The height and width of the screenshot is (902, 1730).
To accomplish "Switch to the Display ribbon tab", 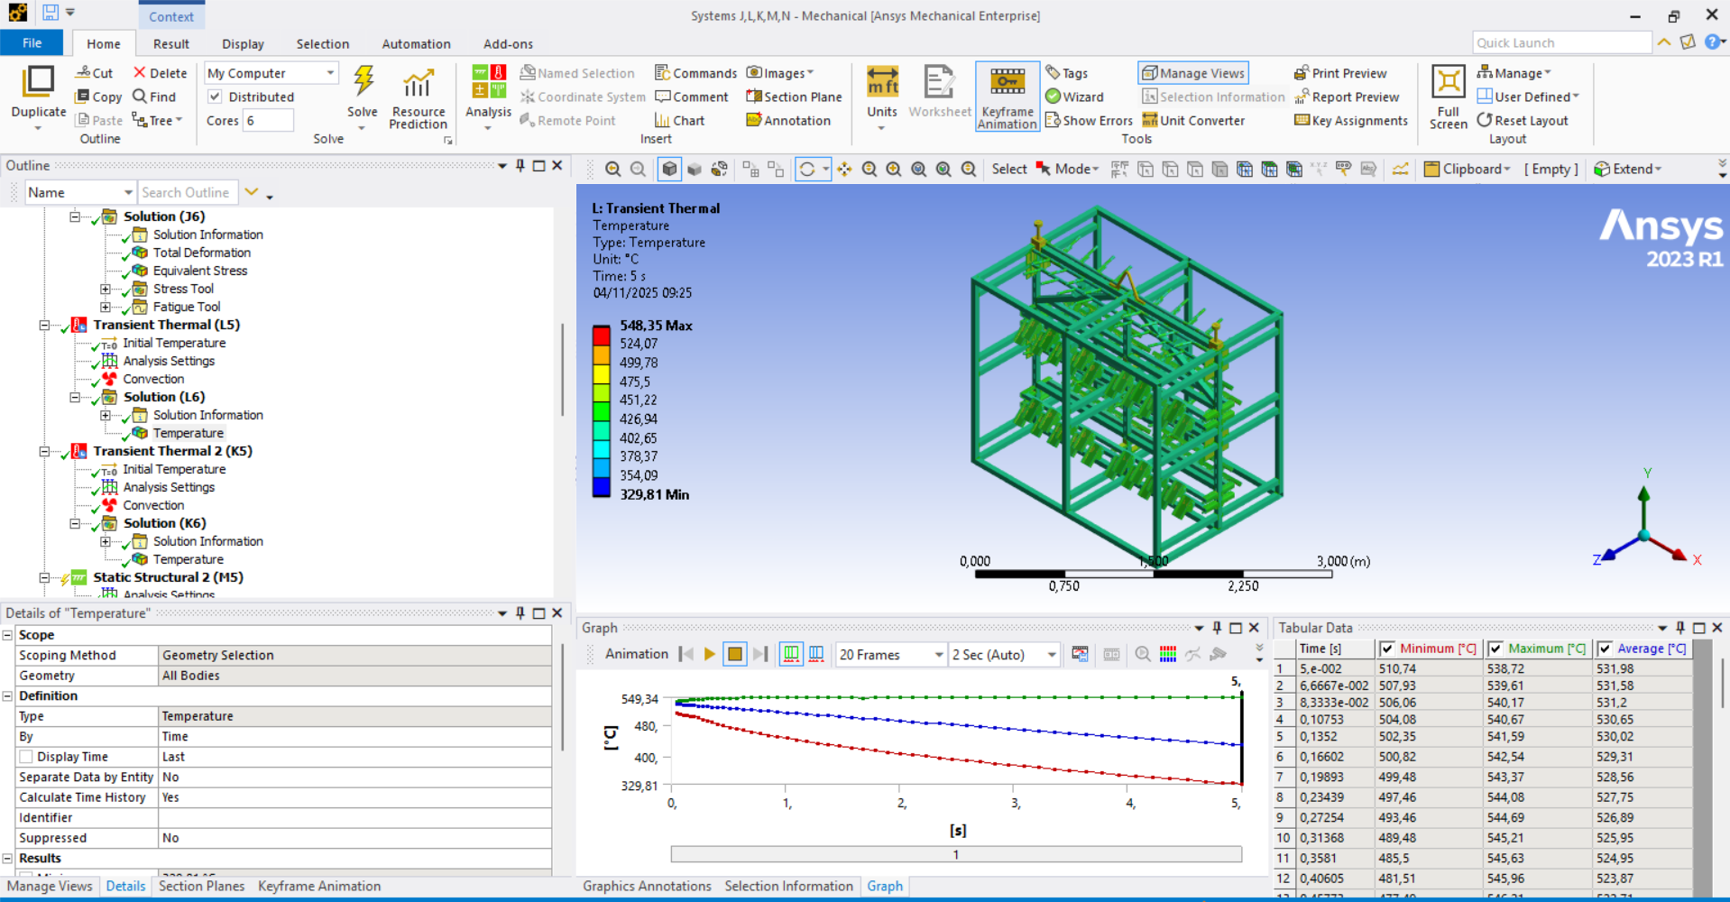I will [243, 43].
